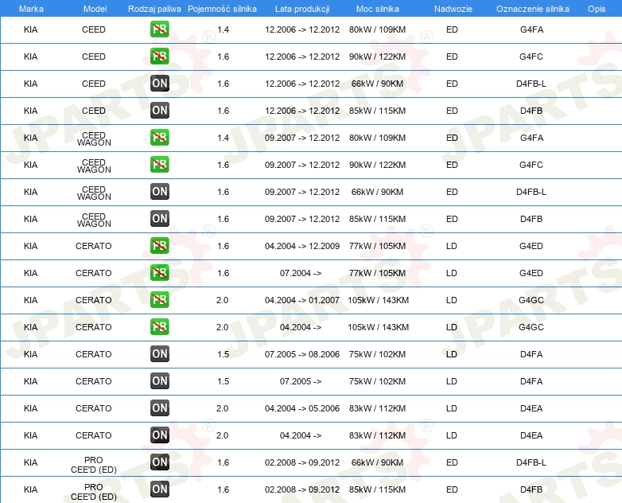Click '85kW / 115KM' in CEED D4FB row

[x=377, y=111]
